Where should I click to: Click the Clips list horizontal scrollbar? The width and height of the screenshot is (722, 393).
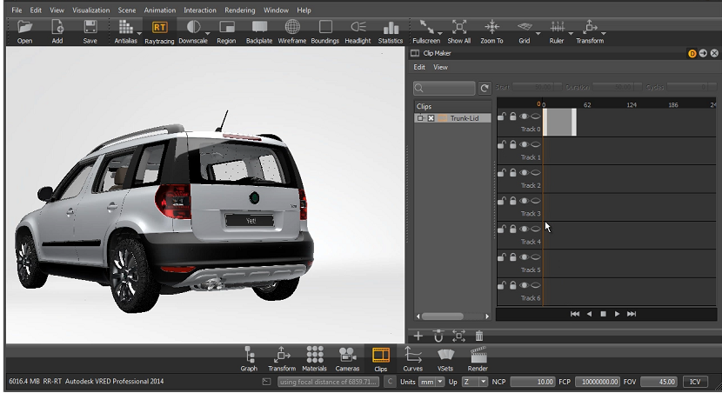pos(452,316)
